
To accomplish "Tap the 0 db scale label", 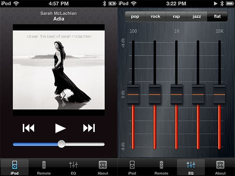I will point(123,94).
